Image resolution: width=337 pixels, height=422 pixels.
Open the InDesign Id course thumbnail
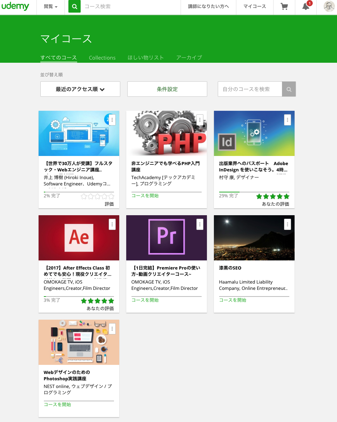[x=254, y=134]
